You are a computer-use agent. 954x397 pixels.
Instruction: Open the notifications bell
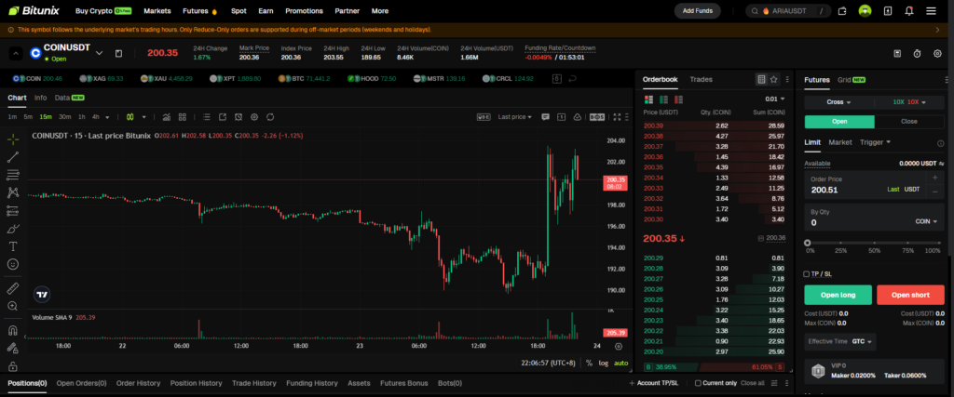click(909, 11)
